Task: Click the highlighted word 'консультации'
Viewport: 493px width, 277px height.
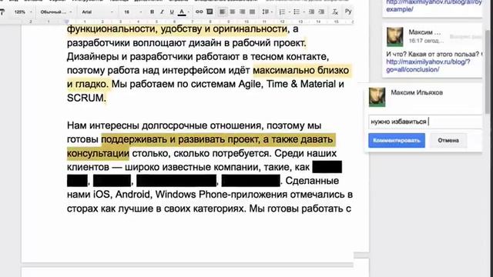Action: click(x=98, y=153)
